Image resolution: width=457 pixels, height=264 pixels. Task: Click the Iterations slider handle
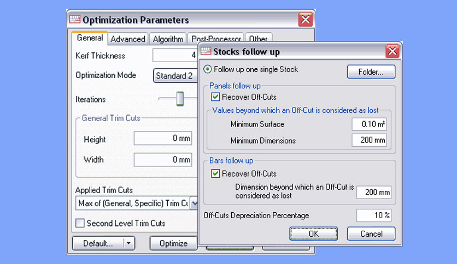click(x=180, y=99)
